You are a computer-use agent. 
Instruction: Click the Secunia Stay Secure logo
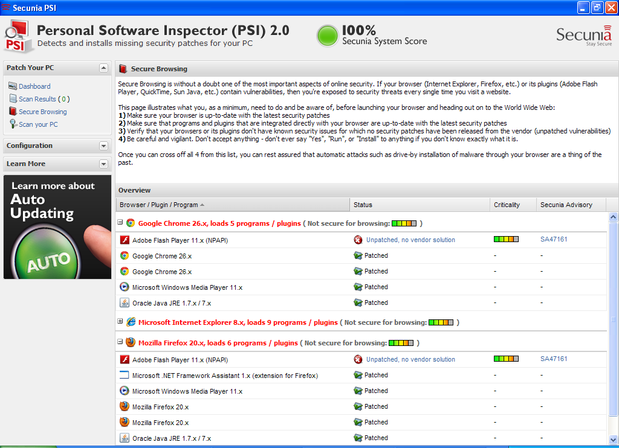pyautogui.click(x=584, y=36)
